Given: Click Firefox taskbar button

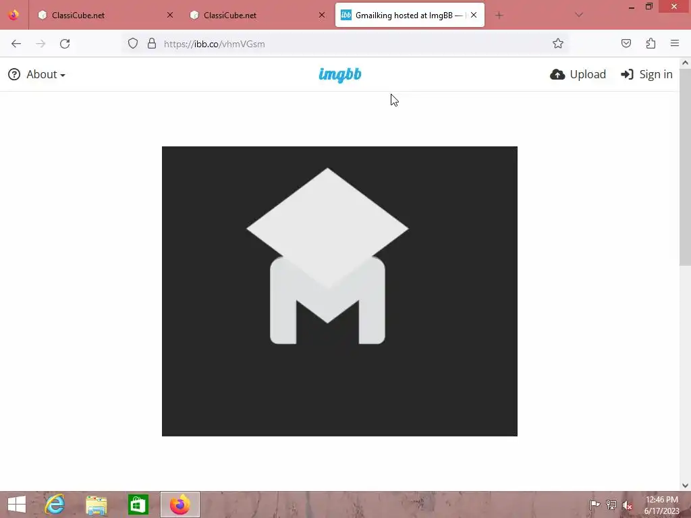Looking at the screenshot, I should tap(179, 505).
